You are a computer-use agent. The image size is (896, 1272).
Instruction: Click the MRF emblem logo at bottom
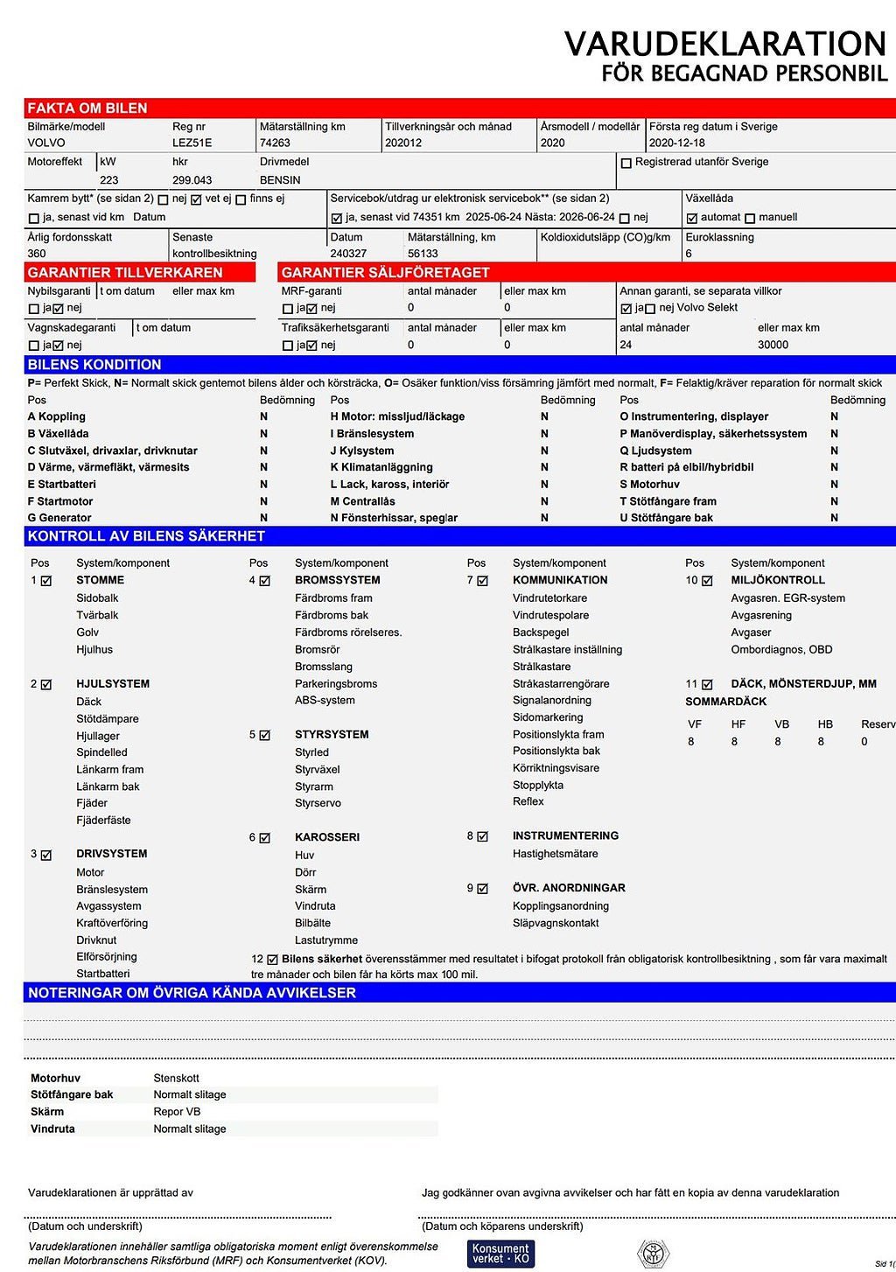(x=653, y=1254)
